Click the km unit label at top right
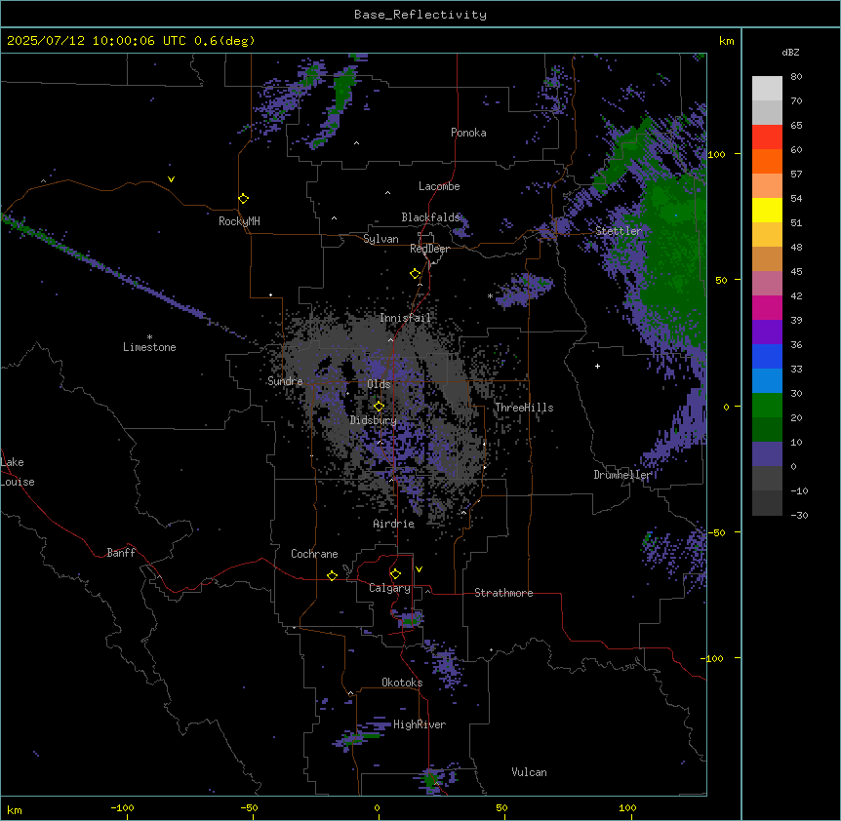The image size is (841, 821). click(727, 41)
